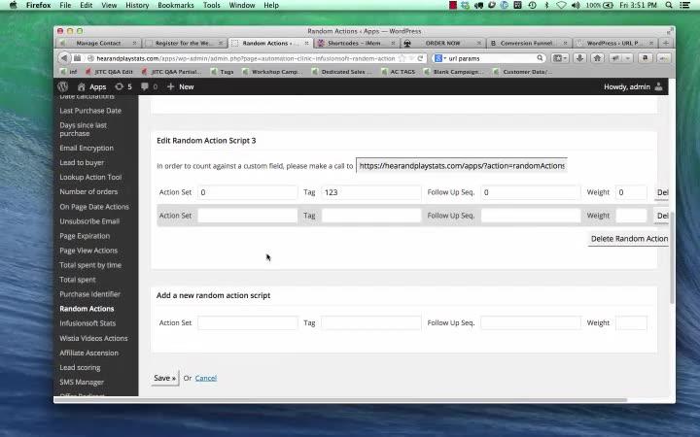Click Del button in the Tag 123 row
Image resolution: width=700 pixels, height=437 pixels.
tap(662, 192)
